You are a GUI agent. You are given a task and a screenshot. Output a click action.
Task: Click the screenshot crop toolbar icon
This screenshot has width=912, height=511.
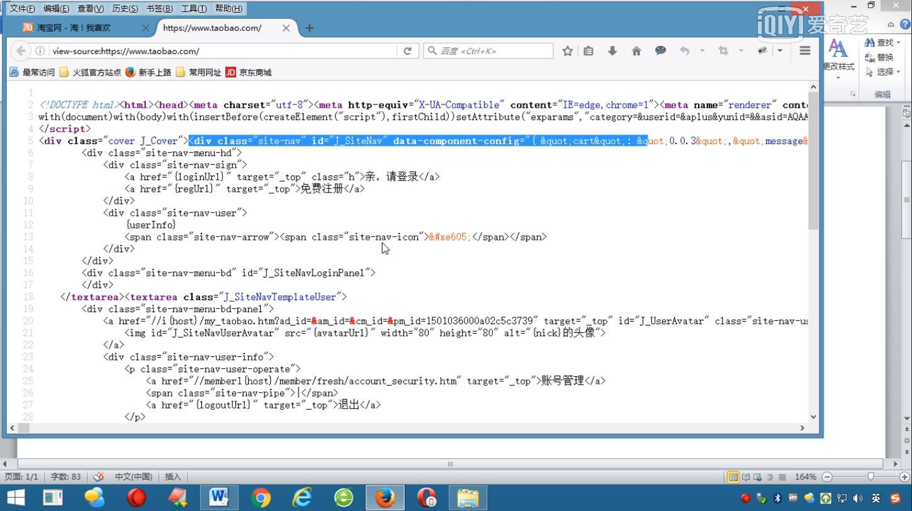[723, 51]
